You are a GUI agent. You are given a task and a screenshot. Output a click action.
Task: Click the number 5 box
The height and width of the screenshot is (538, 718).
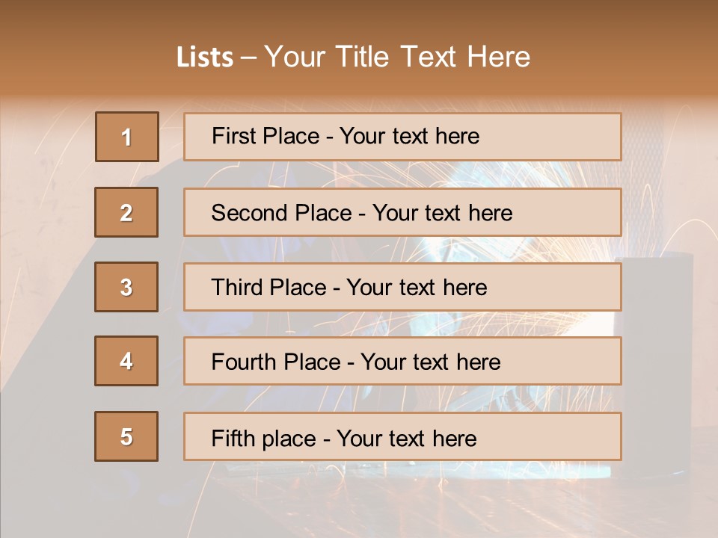click(126, 436)
